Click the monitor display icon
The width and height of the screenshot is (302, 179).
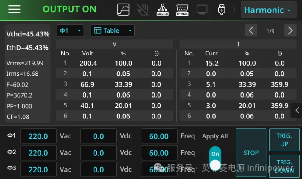(x=202, y=10)
